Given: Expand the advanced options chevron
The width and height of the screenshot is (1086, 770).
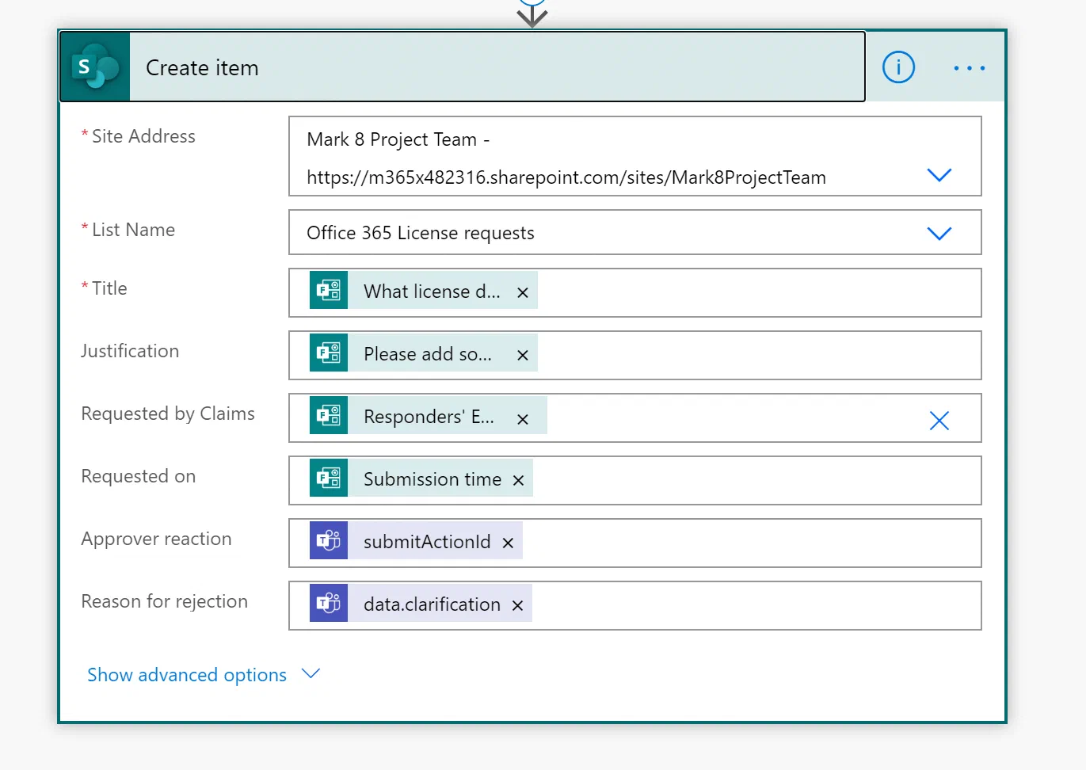Looking at the screenshot, I should pos(311,673).
